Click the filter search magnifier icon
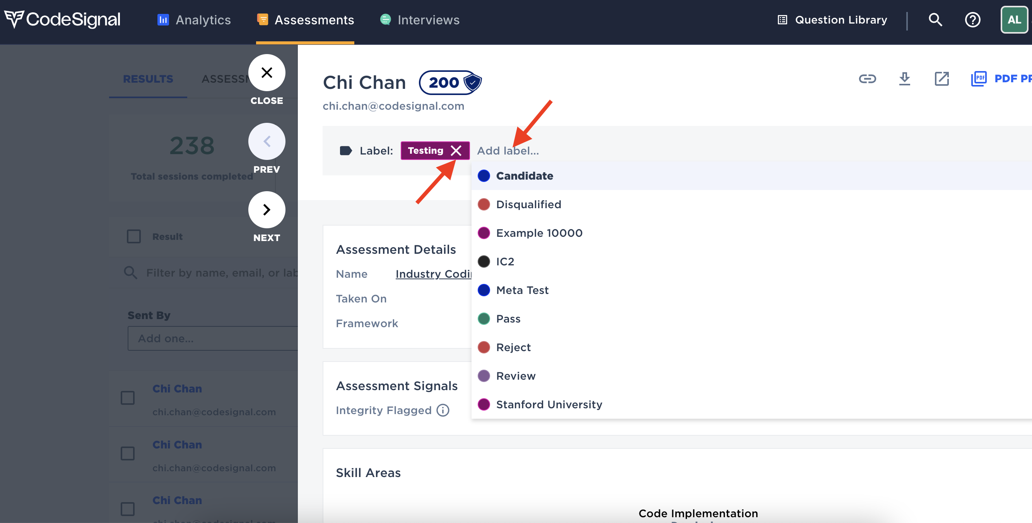The image size is (1032, 523). (130, 273)
